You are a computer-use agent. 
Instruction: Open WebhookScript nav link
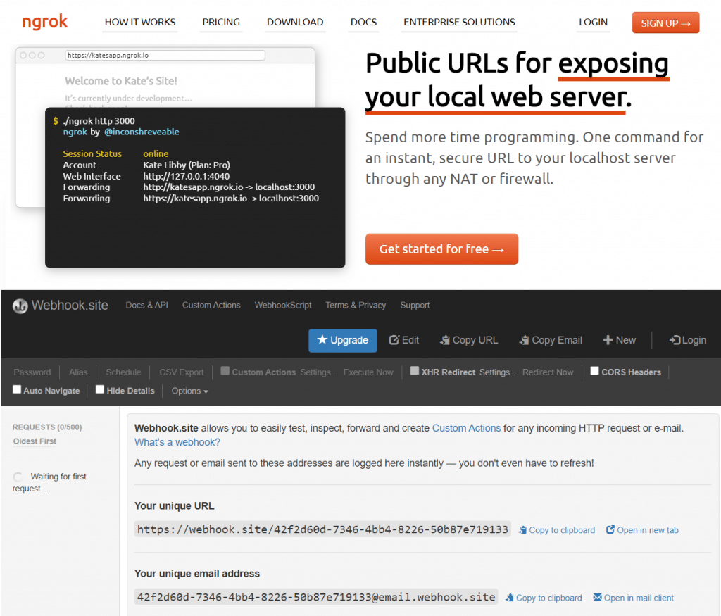pyautogui.click(x=283, y=306)
